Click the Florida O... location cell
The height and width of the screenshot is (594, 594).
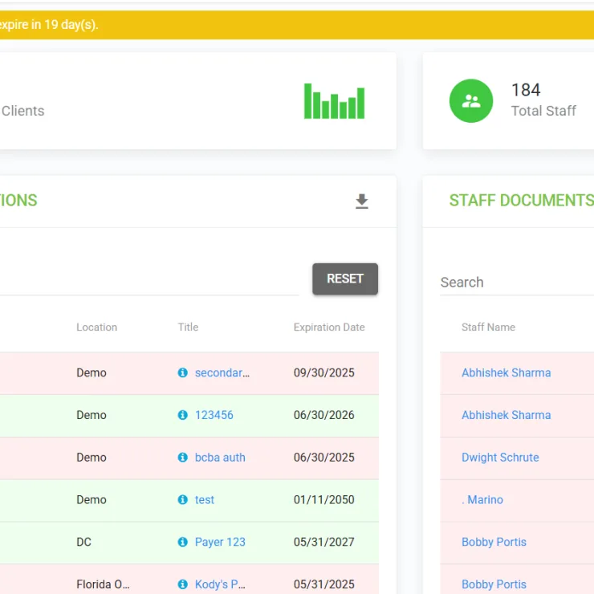point(103,584)
